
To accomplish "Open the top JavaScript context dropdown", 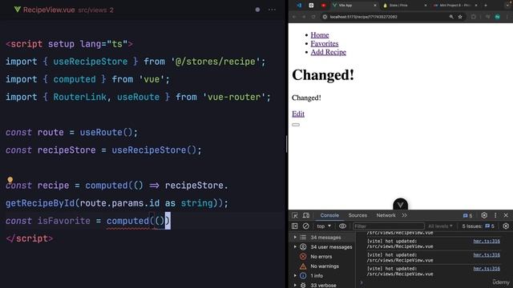I will tap(324, 226).
